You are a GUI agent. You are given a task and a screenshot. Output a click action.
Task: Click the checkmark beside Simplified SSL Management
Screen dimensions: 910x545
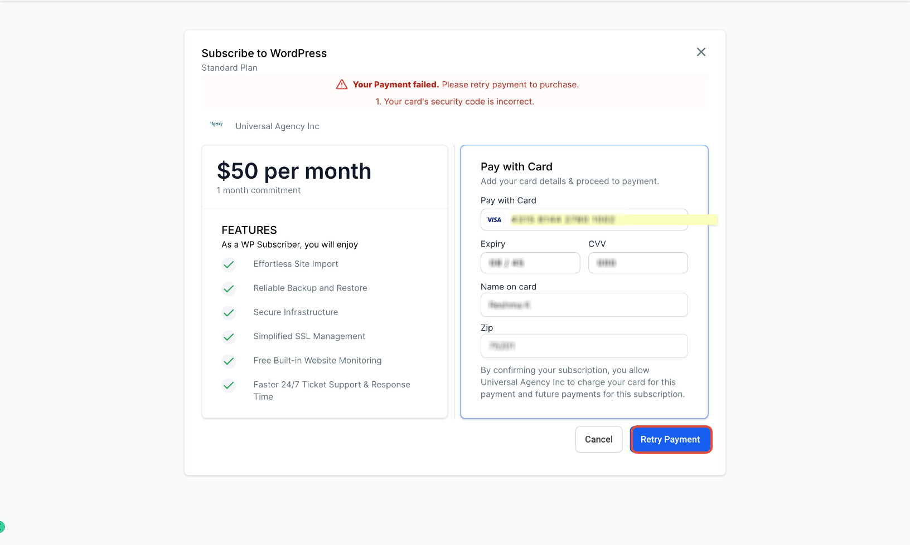tap(229, 337)
